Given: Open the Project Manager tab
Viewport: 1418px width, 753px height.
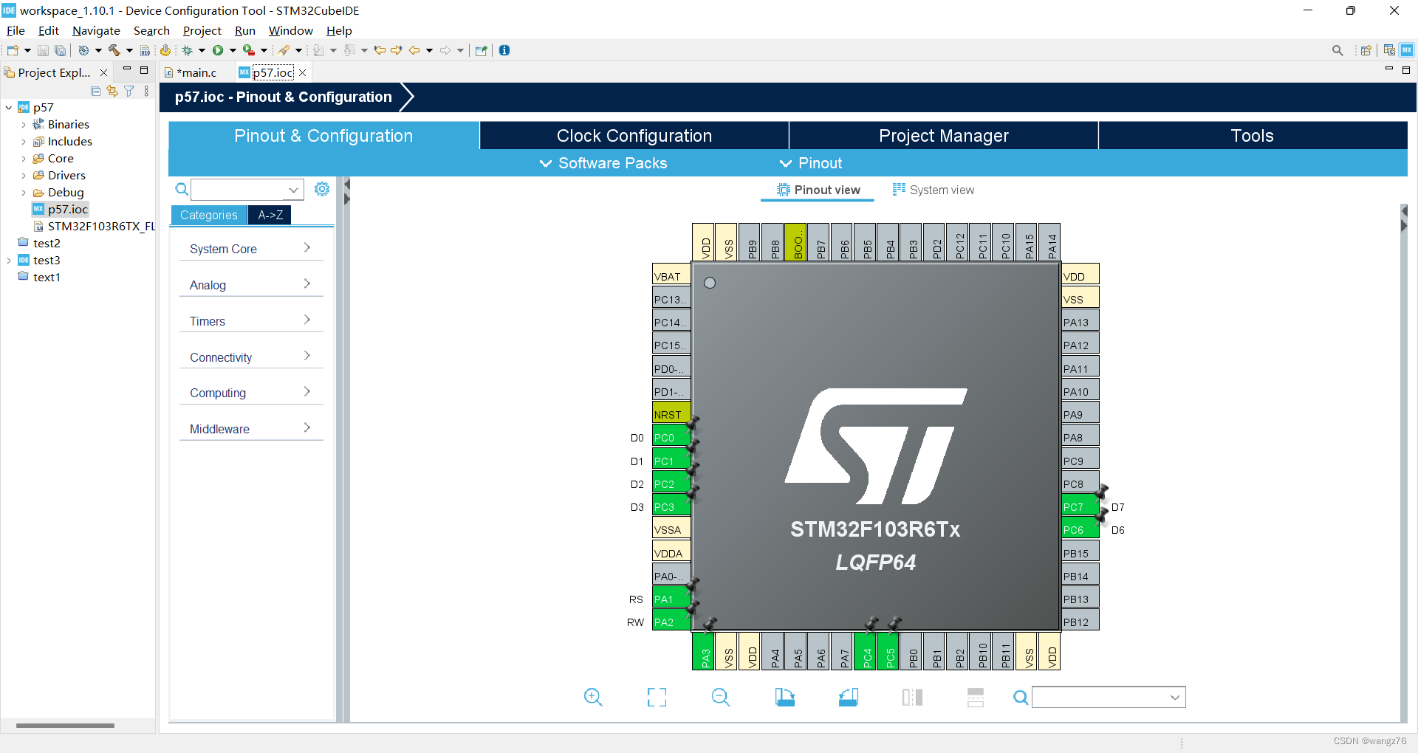Looking at the screenshot, I should 944,136.
